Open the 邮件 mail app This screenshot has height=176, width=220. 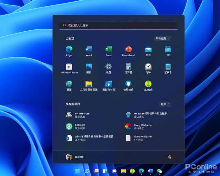(x=148, y=51)
